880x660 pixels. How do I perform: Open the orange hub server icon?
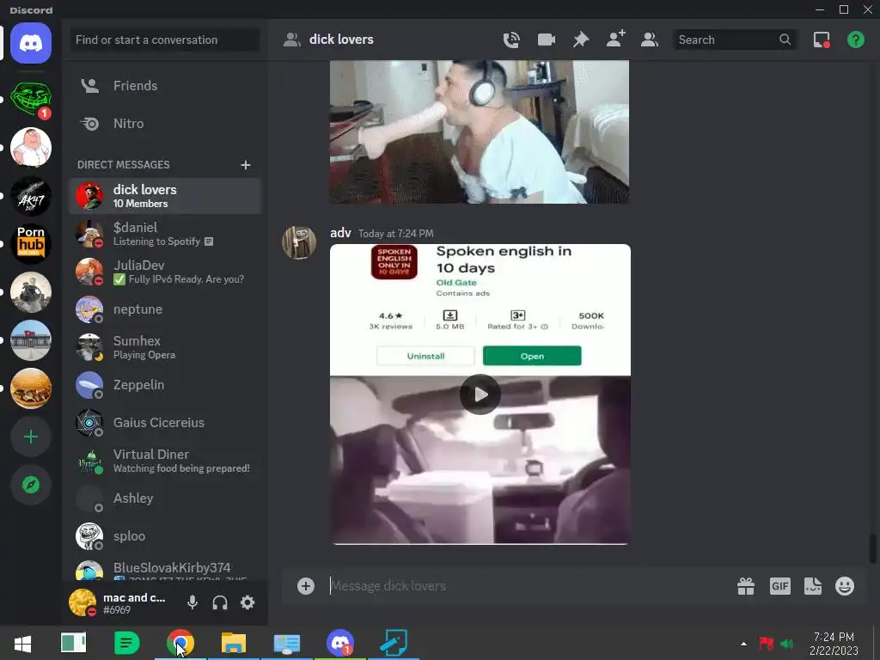point(31,244)
